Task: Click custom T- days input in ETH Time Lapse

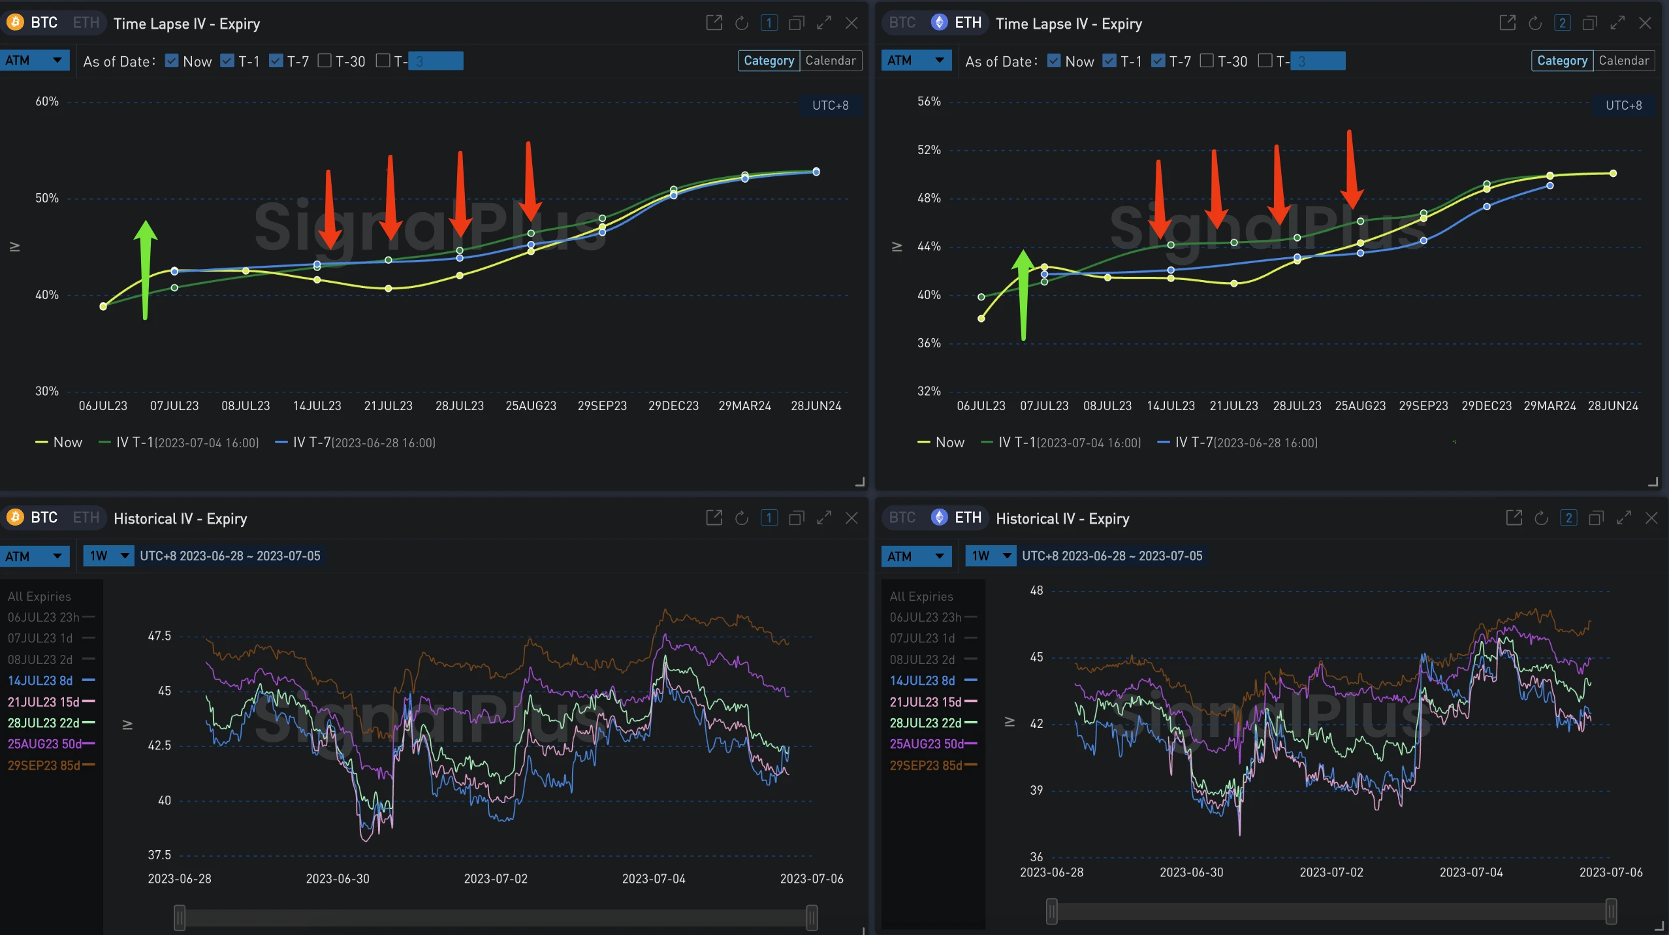Action: (x=1317, y=61)
